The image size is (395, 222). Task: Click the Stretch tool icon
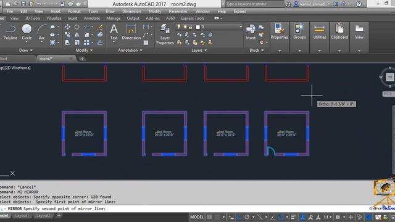67,43
